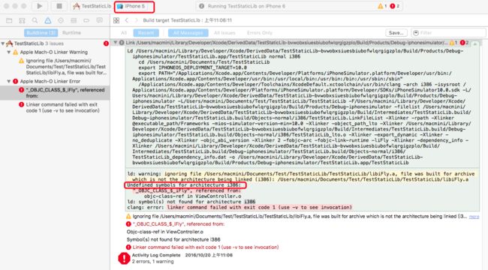Switch to the Runtime issues tab

pyautogui.click(x=71, y=33)
